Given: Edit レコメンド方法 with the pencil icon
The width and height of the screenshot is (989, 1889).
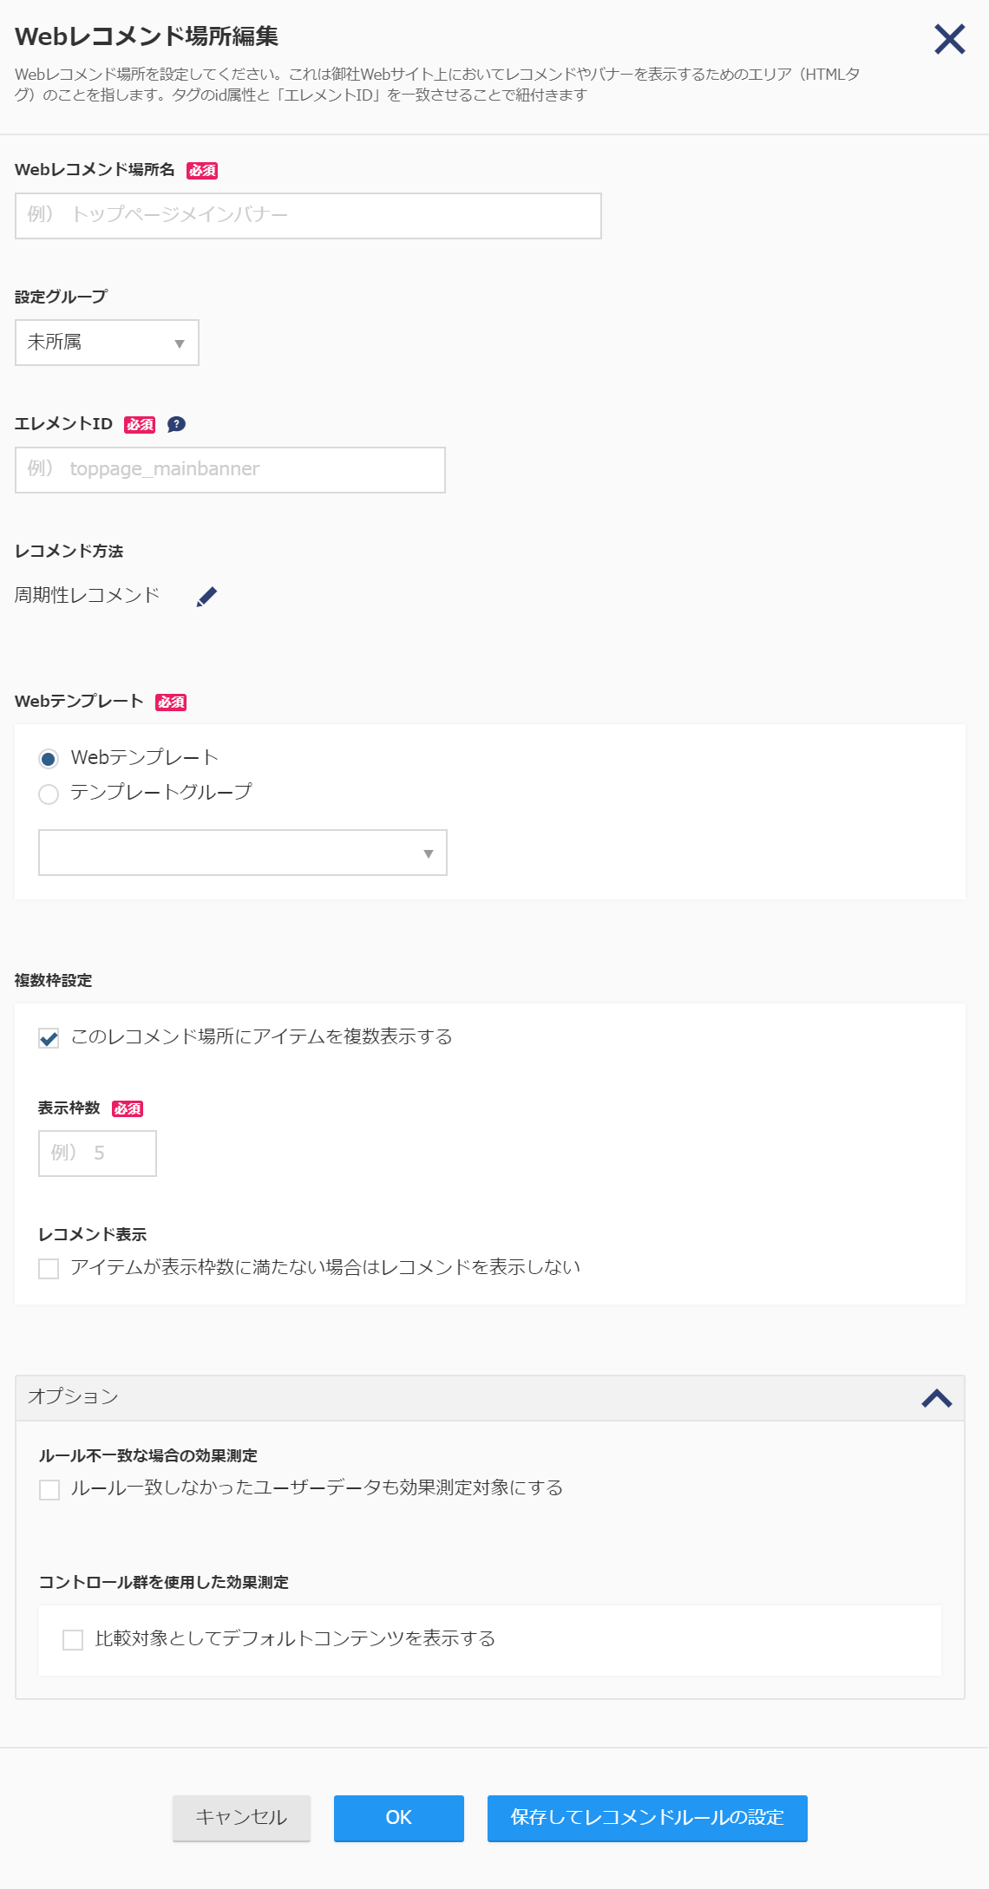Looking at the screenshot, I should point(206,597).
